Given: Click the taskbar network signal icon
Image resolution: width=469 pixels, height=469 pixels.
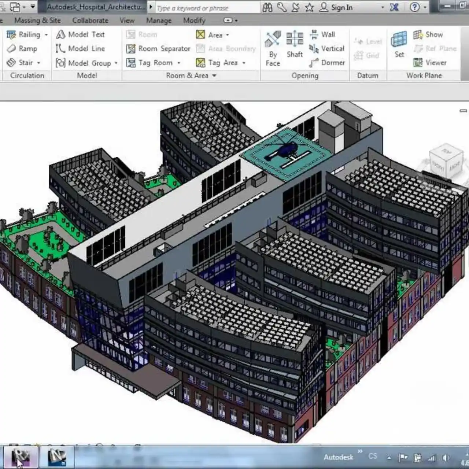Looking at the screenshot, I should (x=432, y=457).
